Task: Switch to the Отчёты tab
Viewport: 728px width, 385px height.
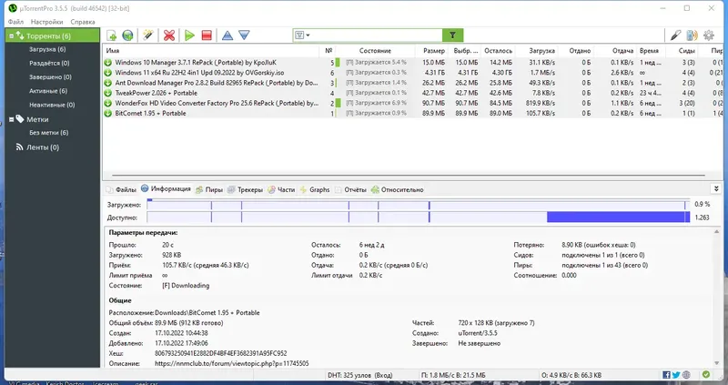Action: (350, 189)
